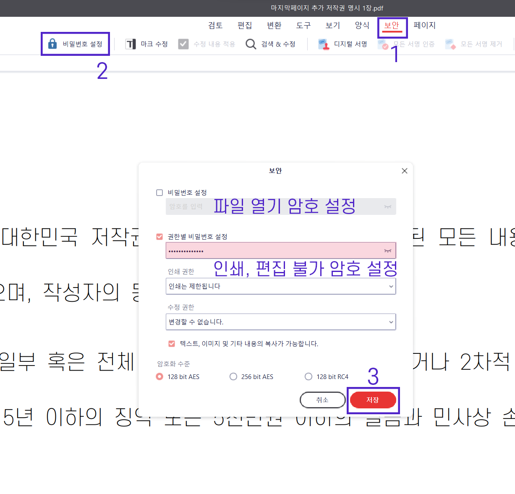Image resolution: width=515 pixels, height=494 pixels.
Task: Select the 보안 tab
Action: [392, 25]
